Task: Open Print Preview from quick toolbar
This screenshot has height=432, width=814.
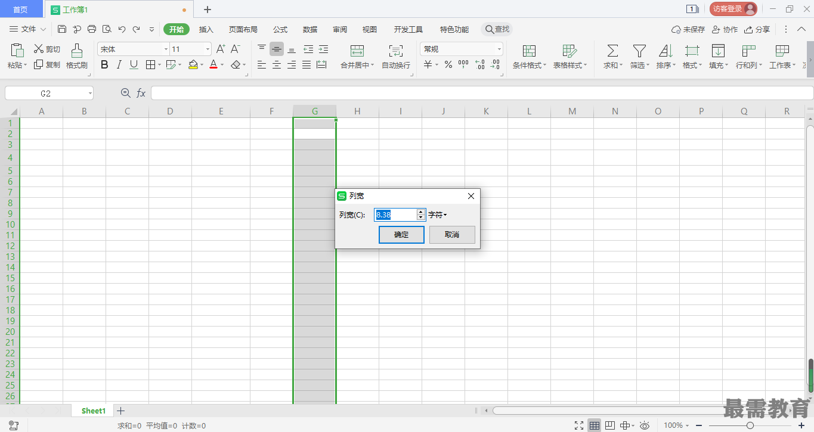Action: click(x=107, y=29)
